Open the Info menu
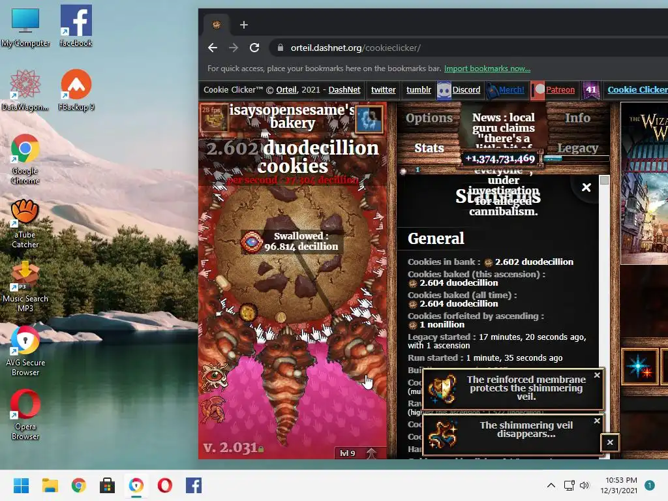 tap(577, 117)
